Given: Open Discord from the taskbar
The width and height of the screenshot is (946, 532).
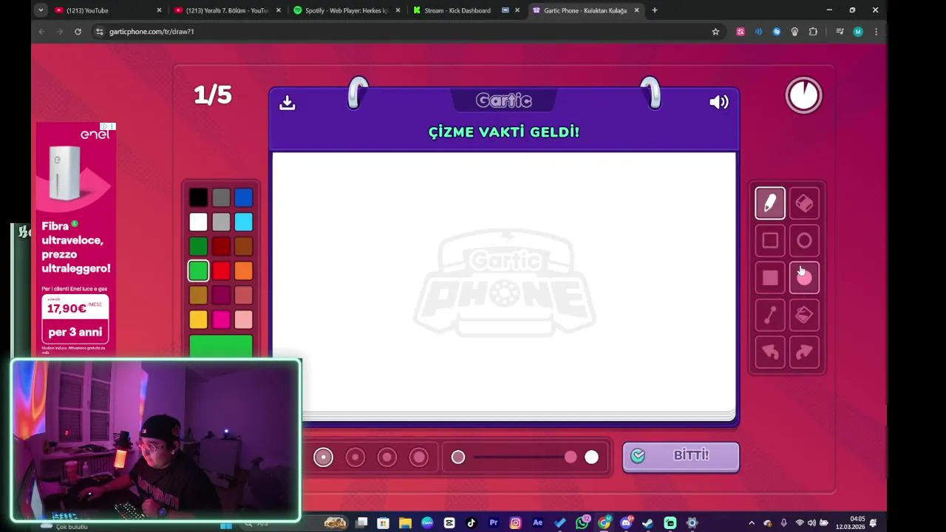Looking at the screenshot, I should [626, 523].
